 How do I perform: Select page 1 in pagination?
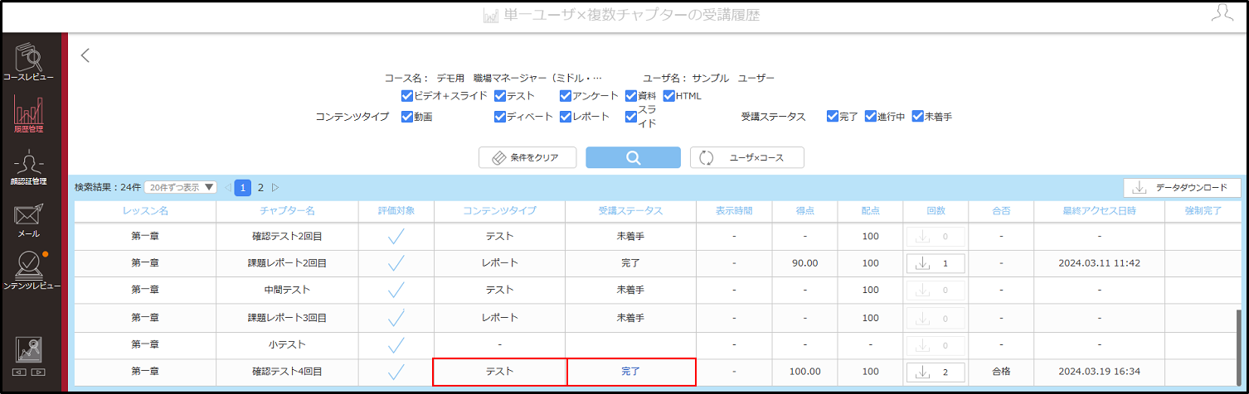coord(243,188)
